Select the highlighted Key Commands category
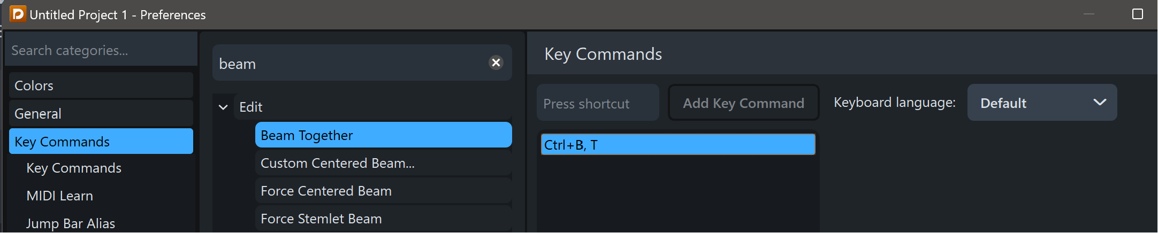Viewport: 1158px width, 233px height. tap(101, 141)
